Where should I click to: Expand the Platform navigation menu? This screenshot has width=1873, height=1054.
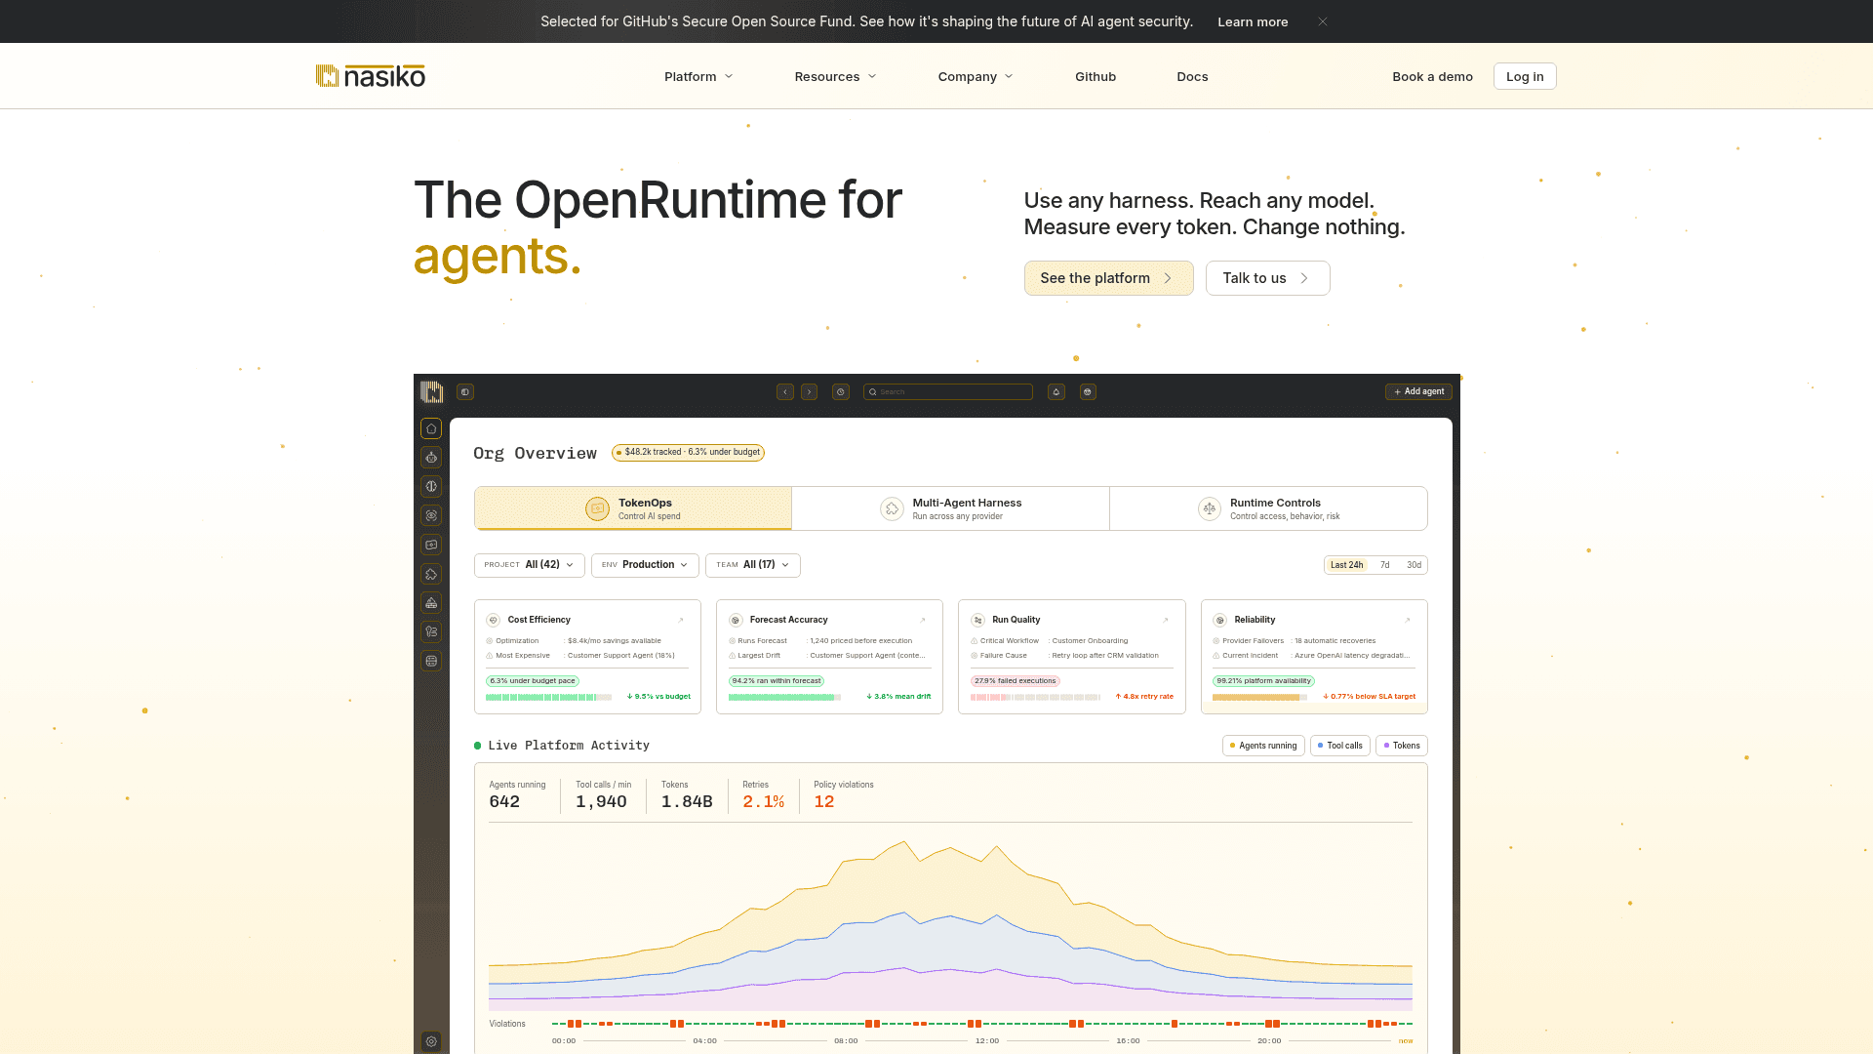(x=698, y=77)
